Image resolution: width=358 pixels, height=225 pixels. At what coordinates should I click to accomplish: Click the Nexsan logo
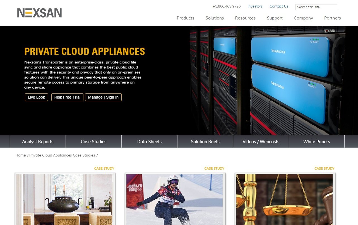[39, 13]
